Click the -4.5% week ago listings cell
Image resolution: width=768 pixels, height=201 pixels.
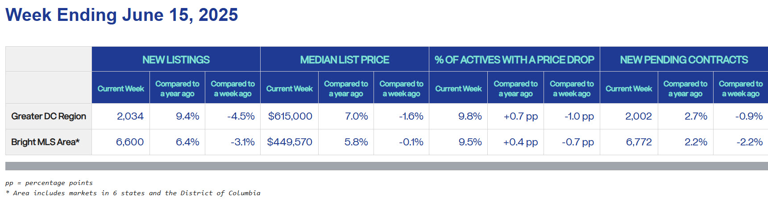coord(241,117)
